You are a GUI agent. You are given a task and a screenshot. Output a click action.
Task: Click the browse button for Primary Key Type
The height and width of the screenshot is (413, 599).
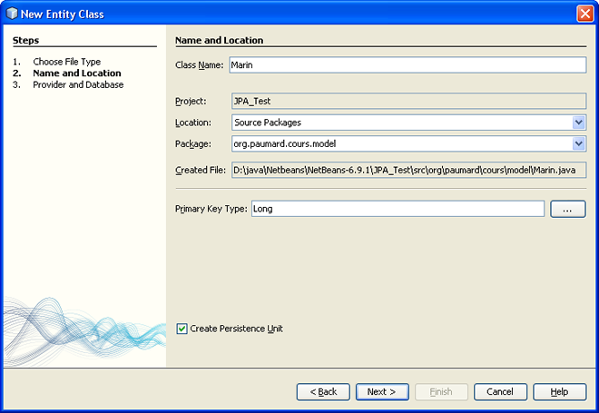[x=567, y=210]
